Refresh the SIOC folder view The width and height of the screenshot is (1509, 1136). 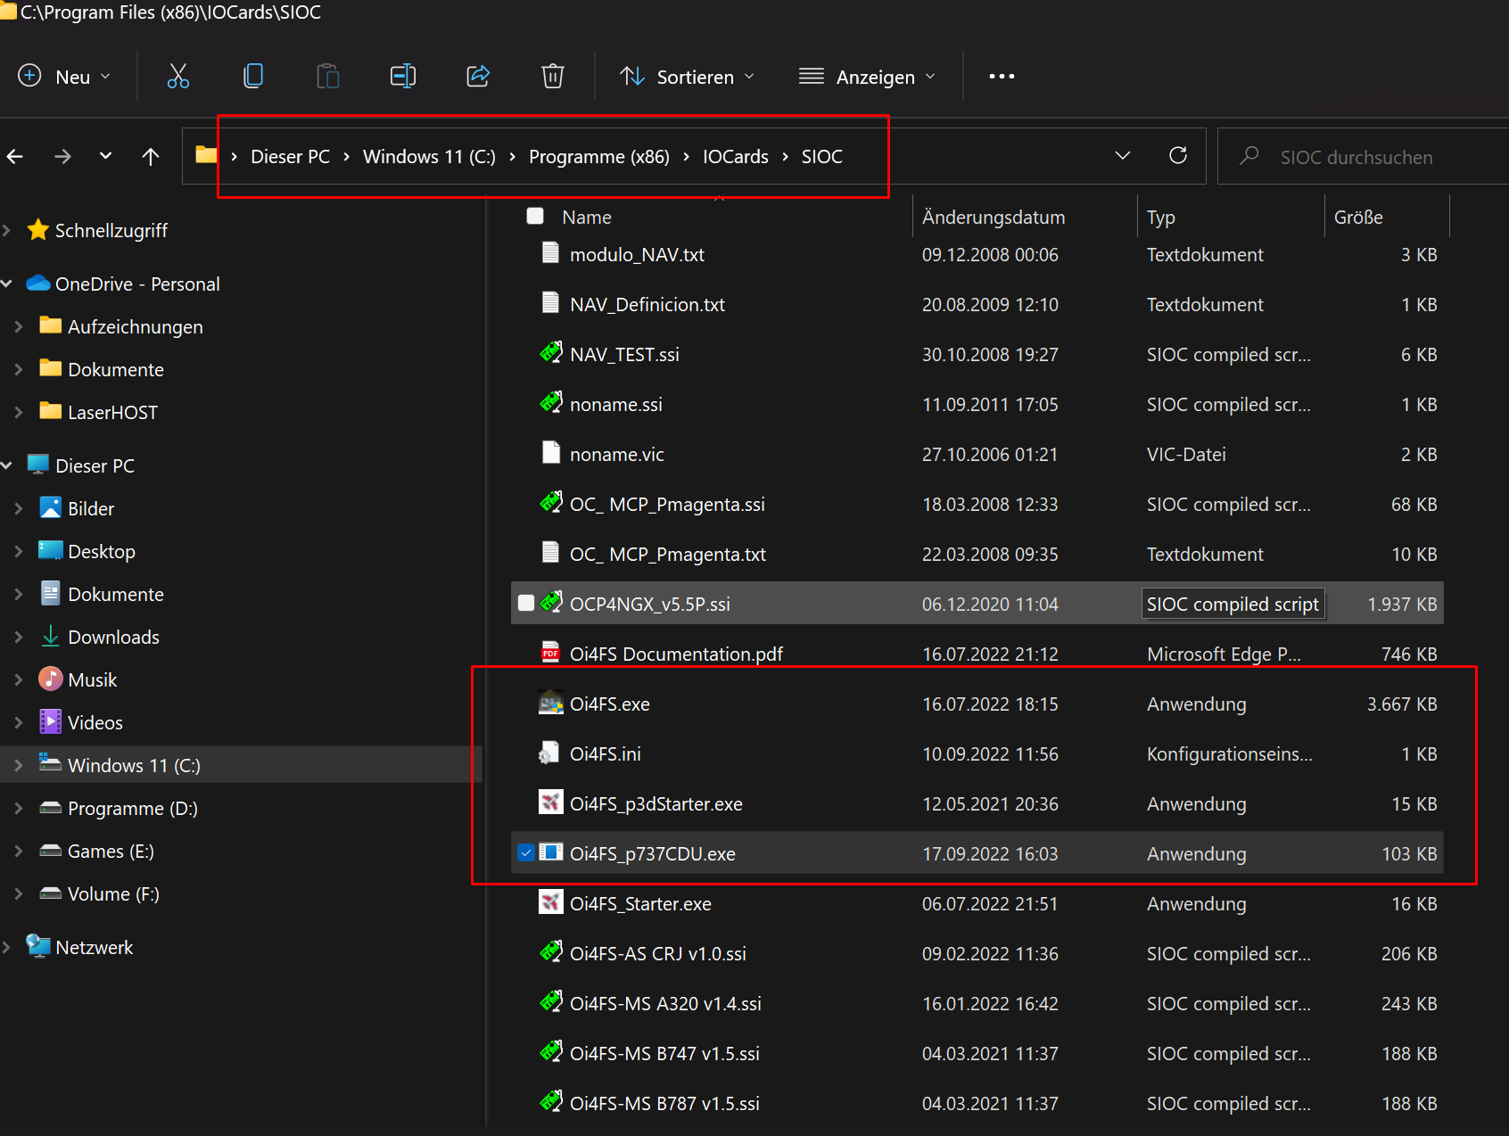click(x=1178, y=156)
